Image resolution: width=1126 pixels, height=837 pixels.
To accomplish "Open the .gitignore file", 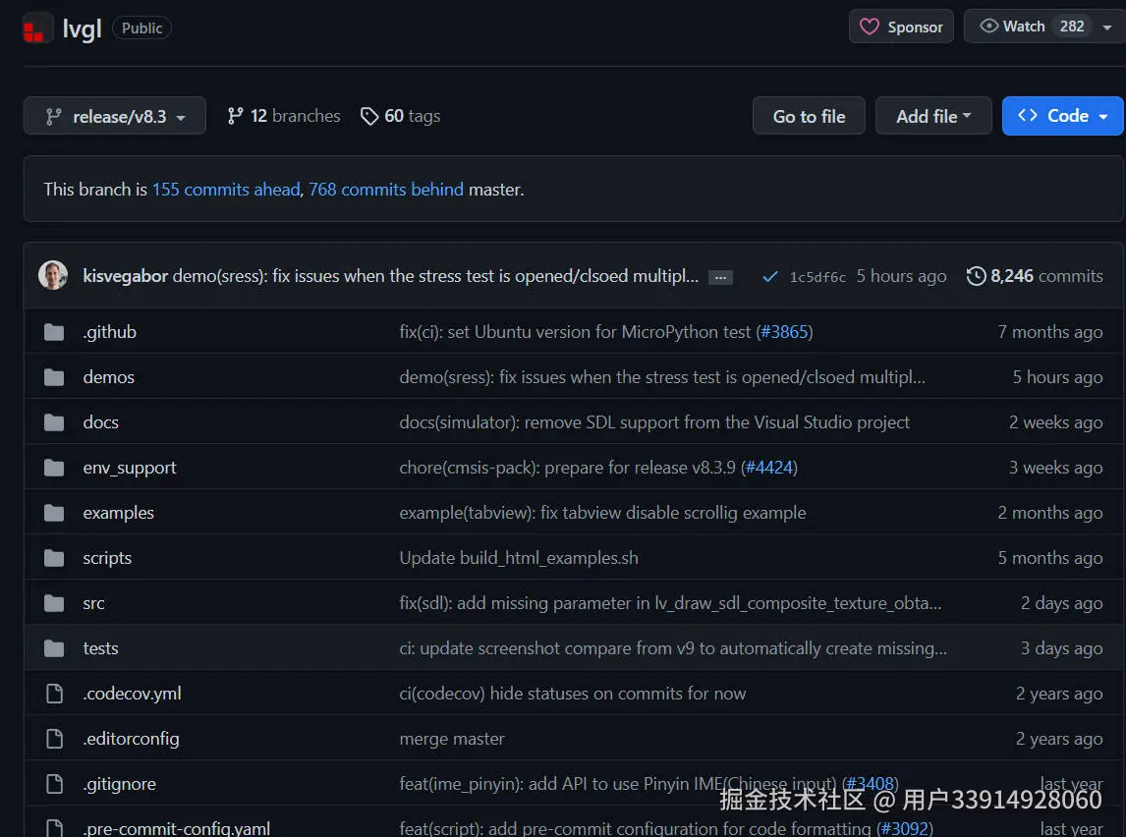I will tap(119, 784).
